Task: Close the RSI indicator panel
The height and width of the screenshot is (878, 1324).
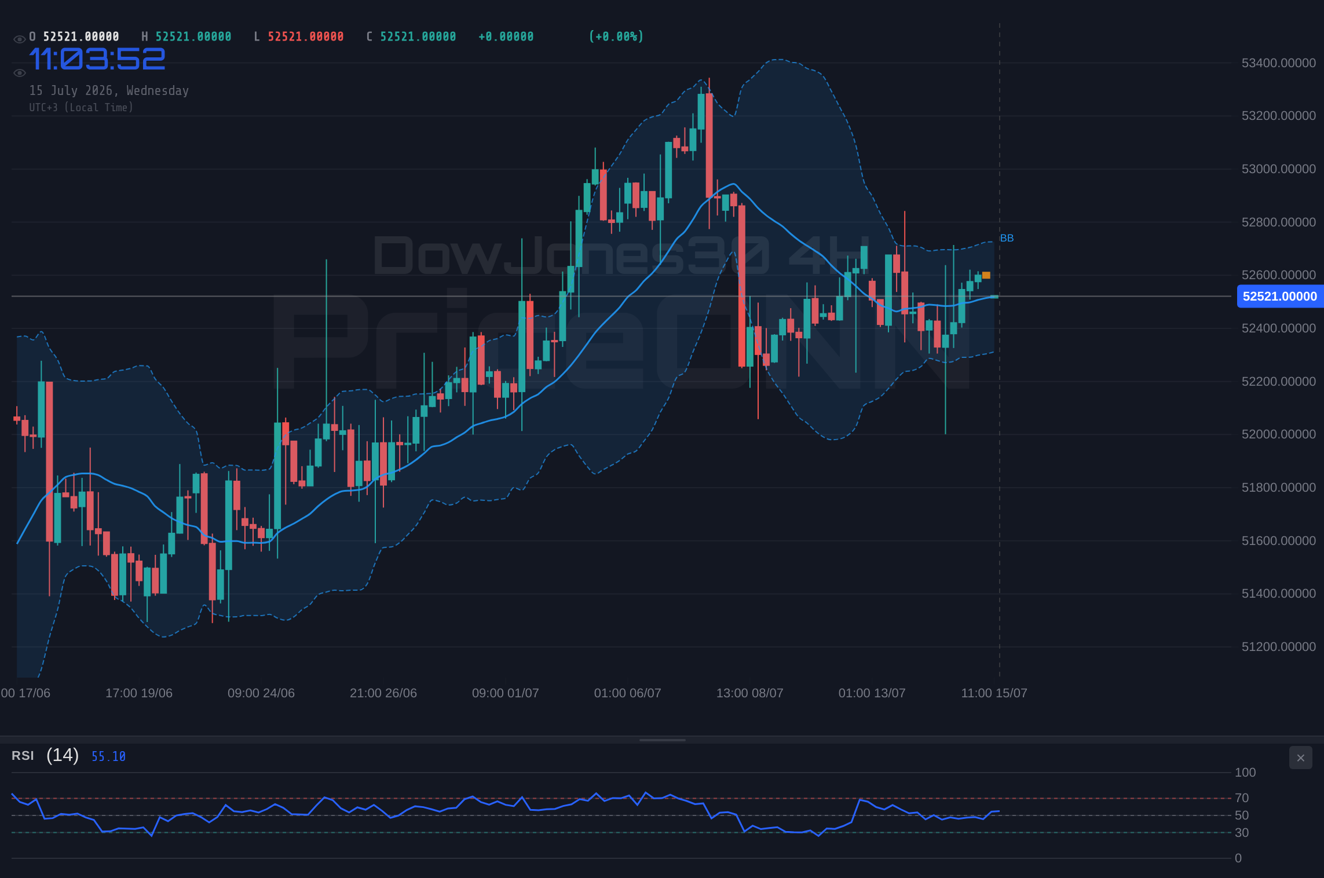Action: pos(1300,758)
